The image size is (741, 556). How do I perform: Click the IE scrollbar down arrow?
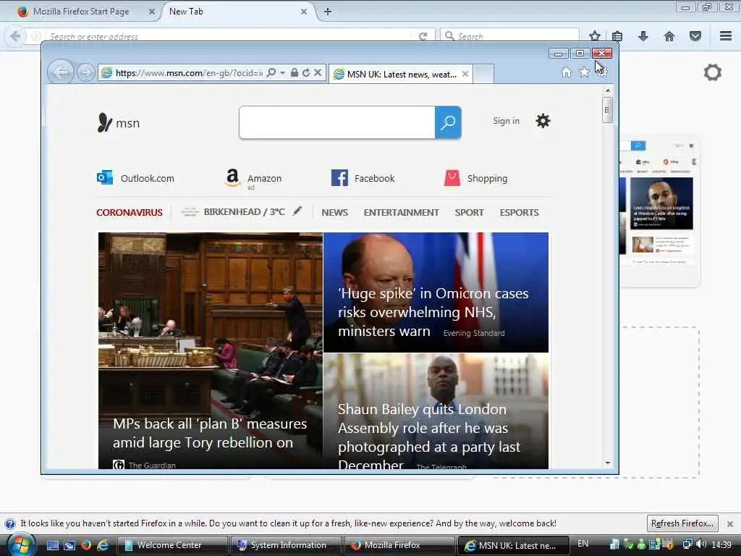pos(608,463)
